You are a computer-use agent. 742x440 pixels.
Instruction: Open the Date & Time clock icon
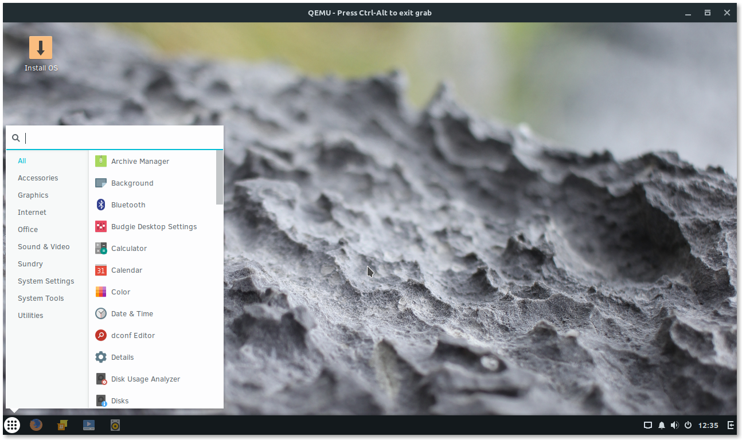point(101,313)
